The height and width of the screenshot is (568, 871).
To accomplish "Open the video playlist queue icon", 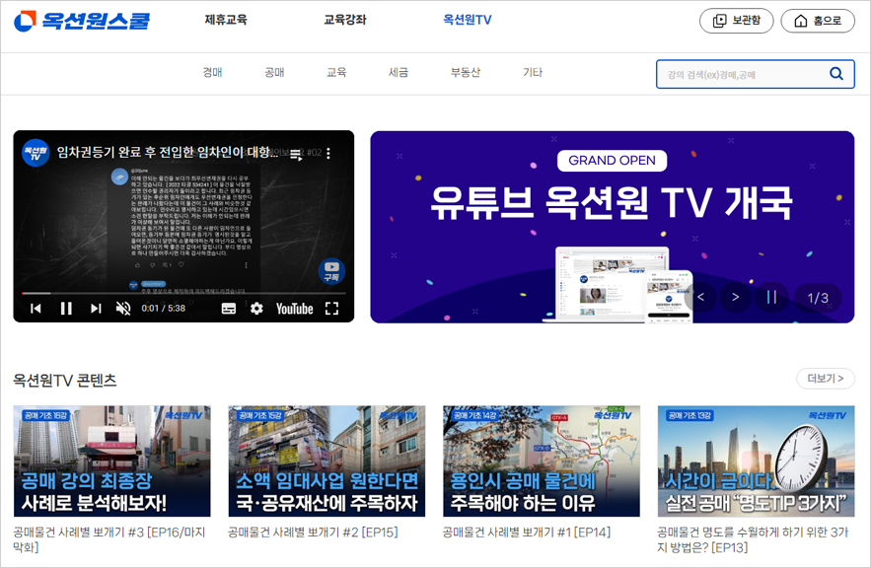I will click(x=296, y=154).
